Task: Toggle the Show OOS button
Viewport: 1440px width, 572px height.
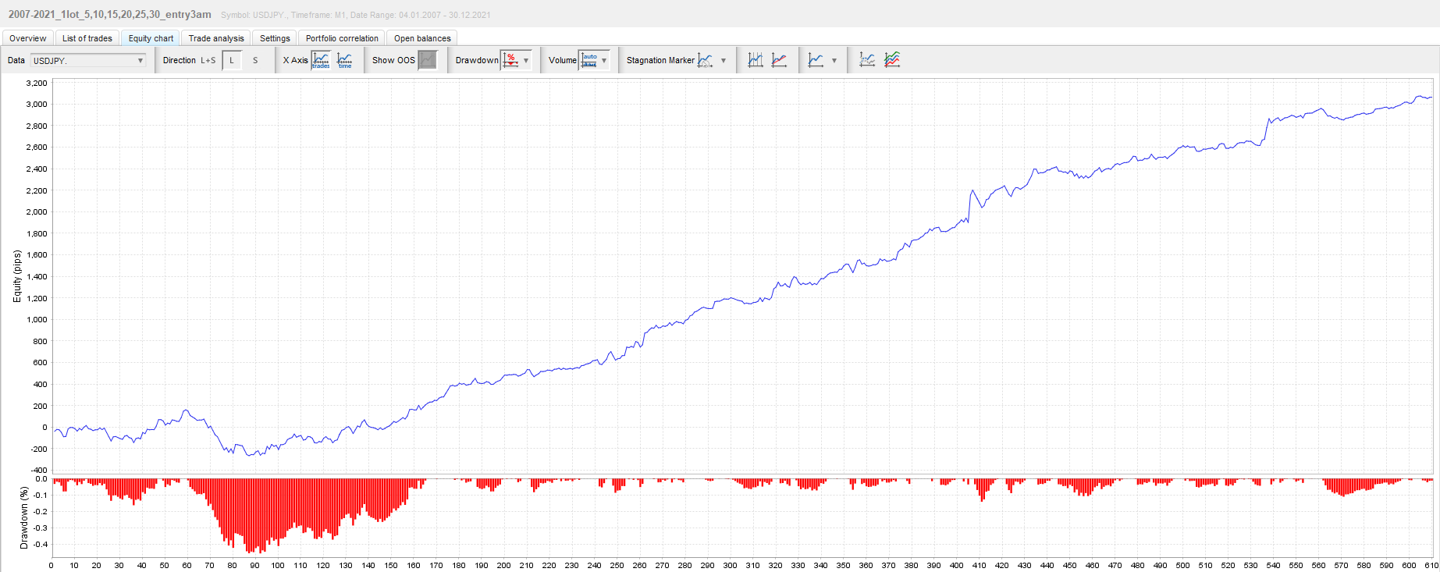Action: click(x=428, y=60)
